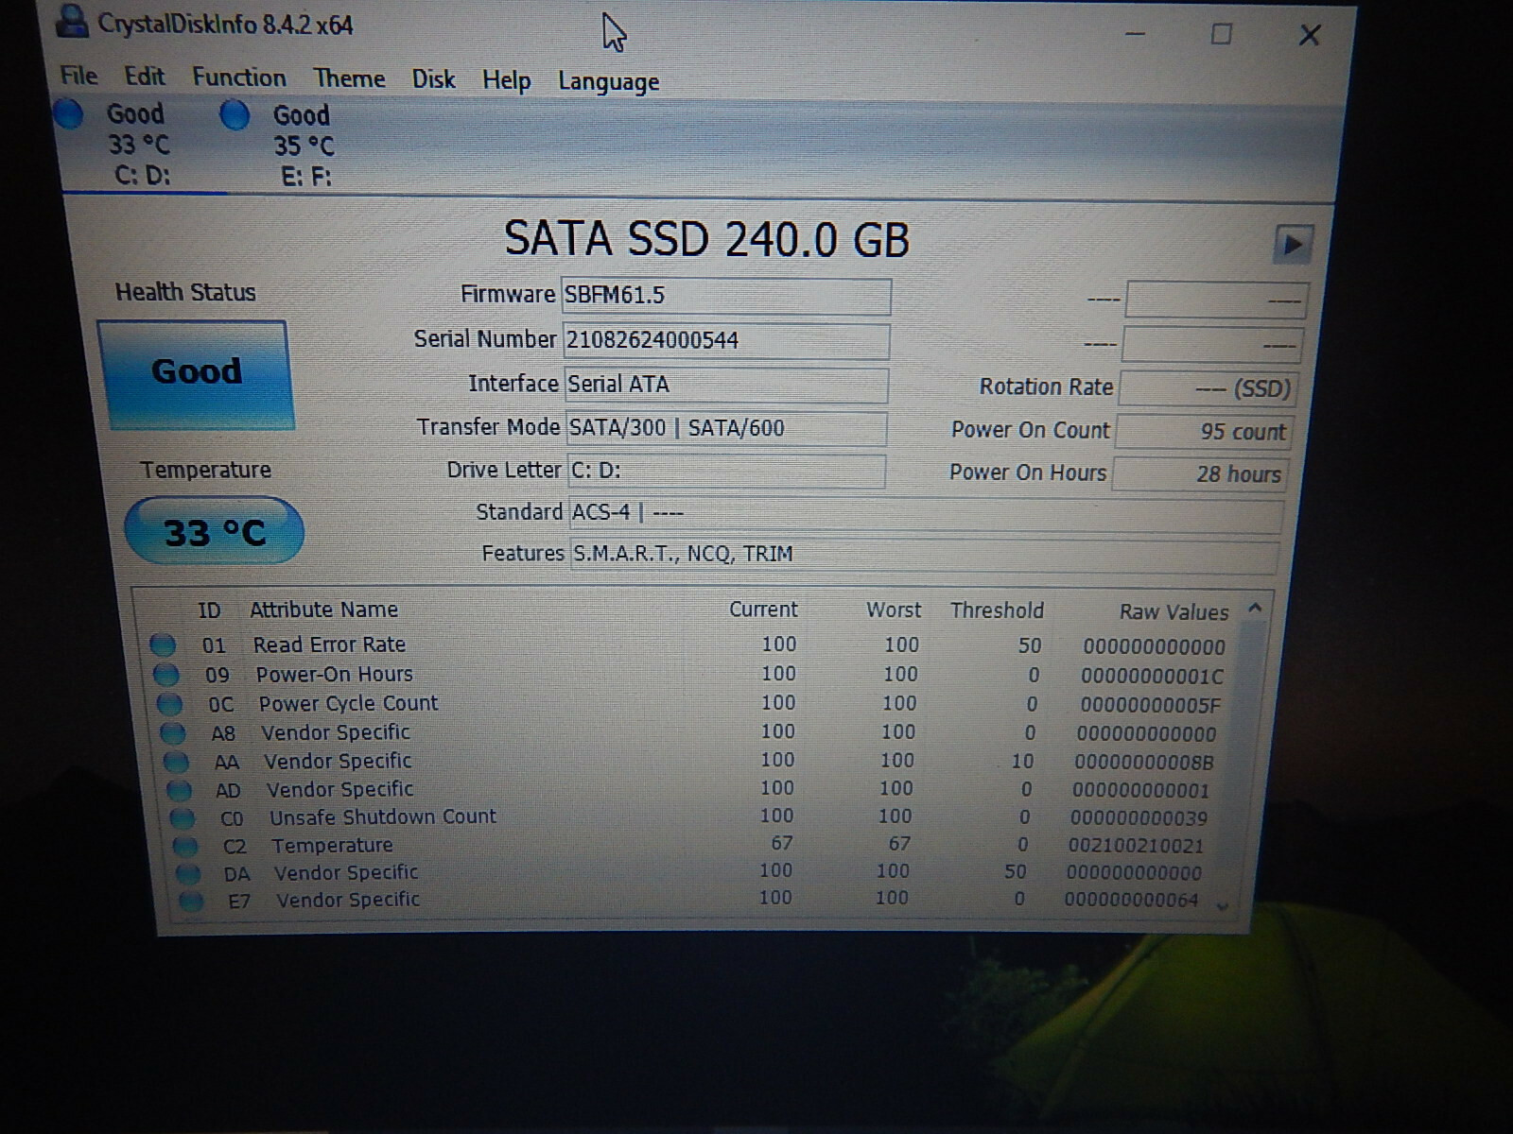
Task: Click status icon for Read Error Rate row
Action: click(x=163, y=645)
